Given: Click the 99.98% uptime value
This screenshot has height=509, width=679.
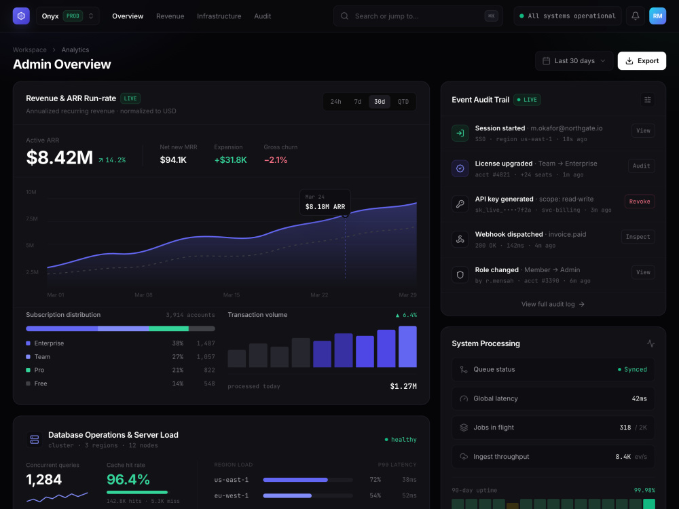Looking at the screenshot, I should pyautogui.click(x=644, y=491).
